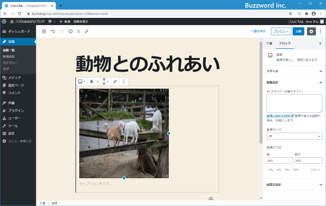Click the image width field
This screenshot has height=206, width=326.
click(x=279, y=160)
